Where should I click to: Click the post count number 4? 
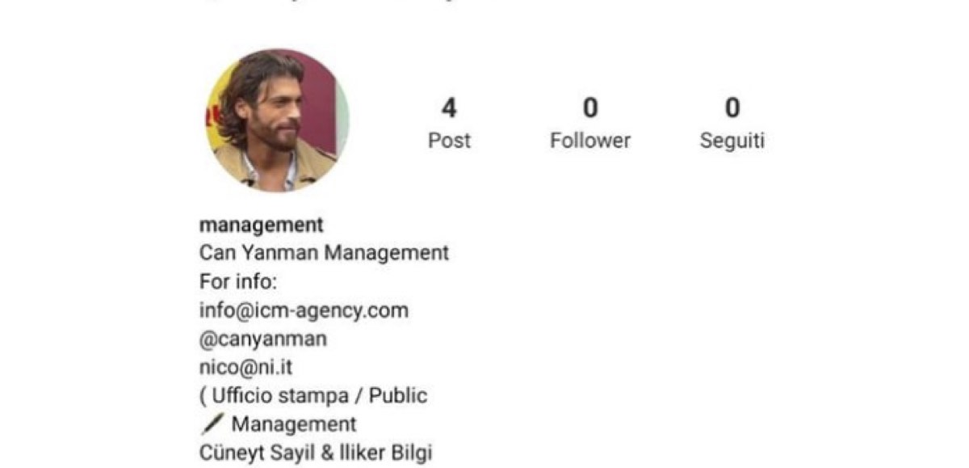pos(449,108)
